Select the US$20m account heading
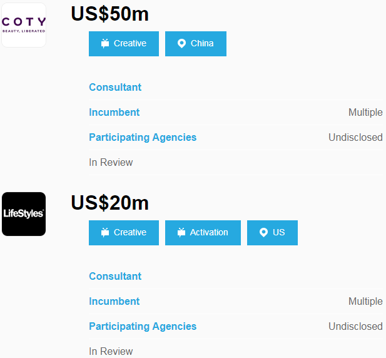 point(109,203)
